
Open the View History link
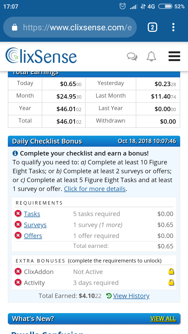click(131, 296)
